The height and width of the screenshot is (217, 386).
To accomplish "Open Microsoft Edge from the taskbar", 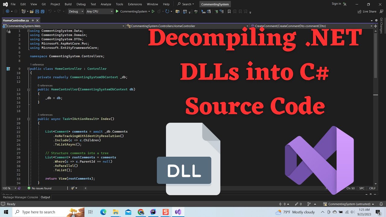I will click(x=103, y=212).
